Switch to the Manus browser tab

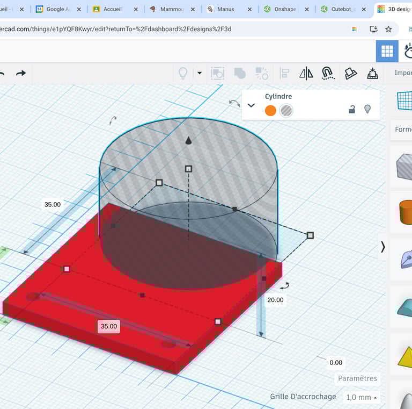click(x=225, y=9)
